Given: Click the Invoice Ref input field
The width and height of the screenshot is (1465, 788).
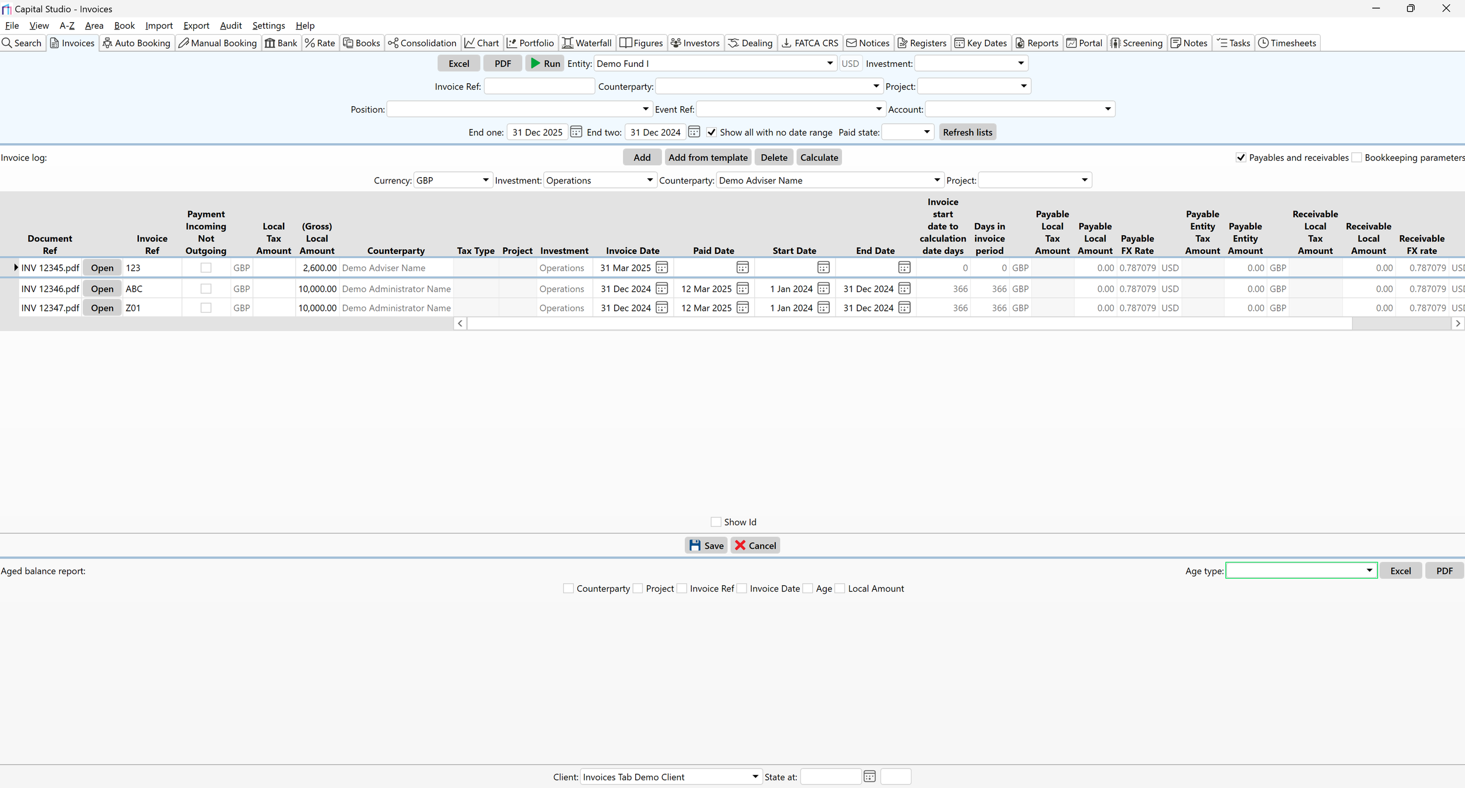Looking at the screenshot, I should (x=539, y=86).
